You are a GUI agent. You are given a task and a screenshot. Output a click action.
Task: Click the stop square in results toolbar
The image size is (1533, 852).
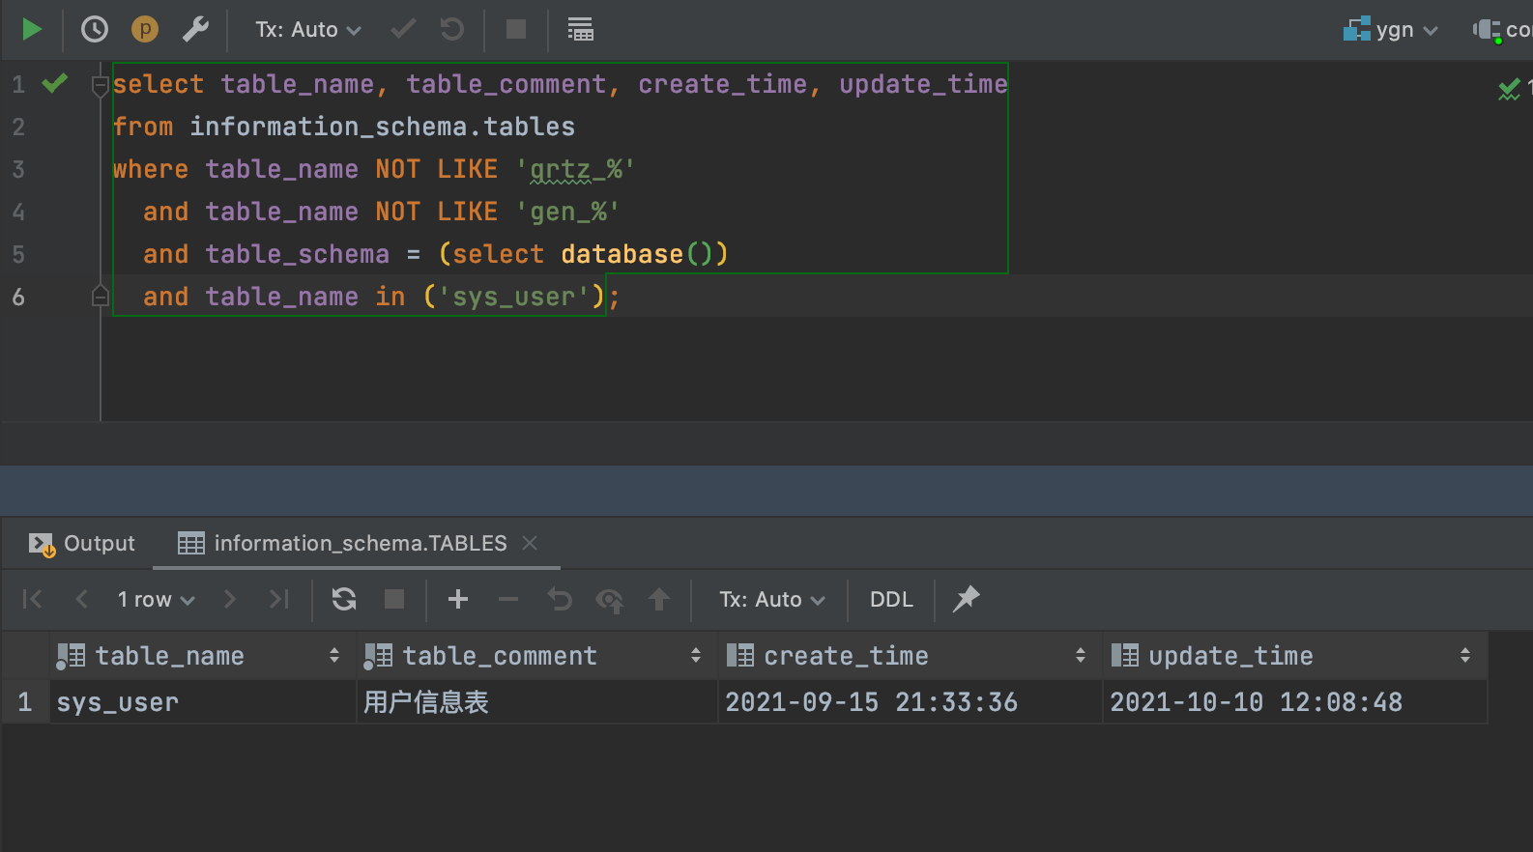(x=394, y=599)
